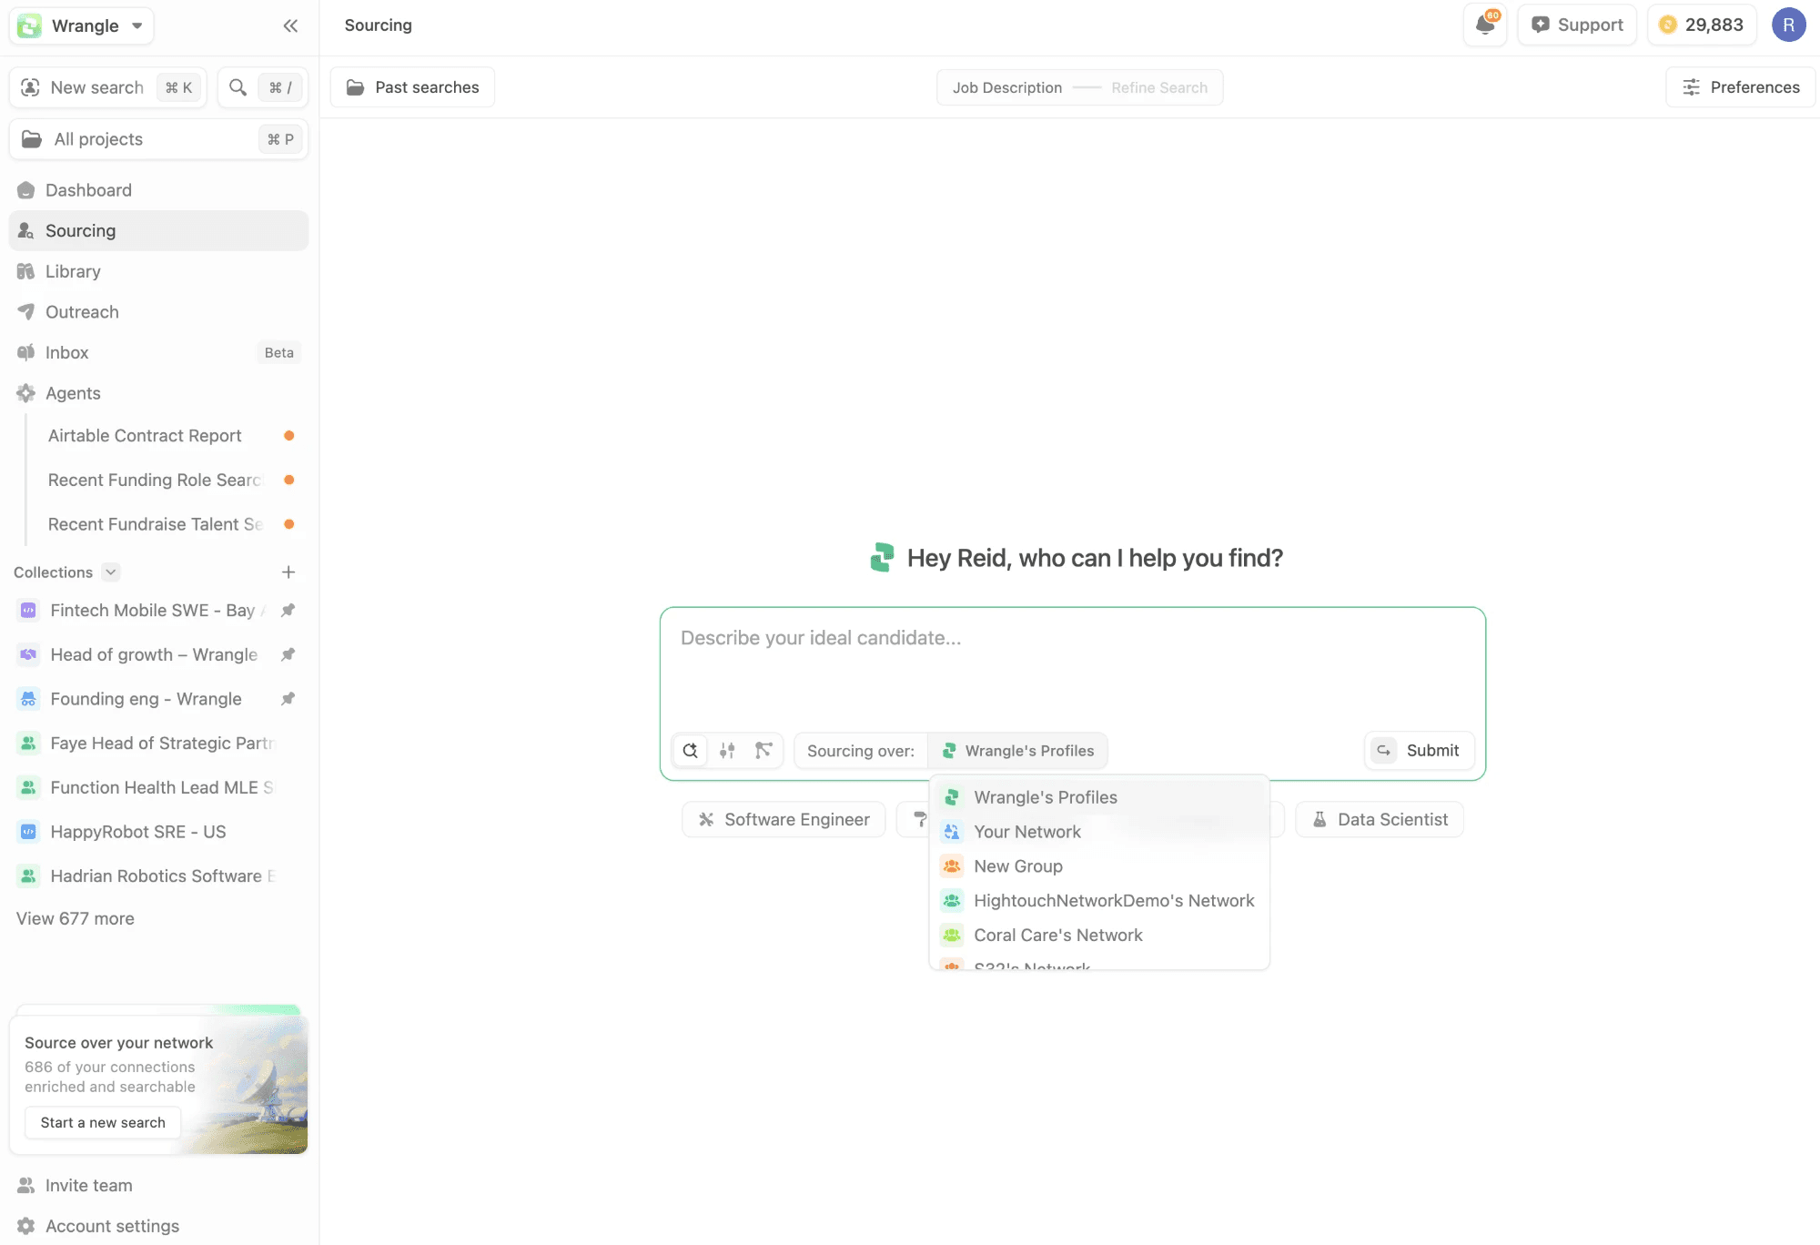Screen dimensions: 1820x1245
Task: Open Recent Funding Role Search agent
Action: 171,481
